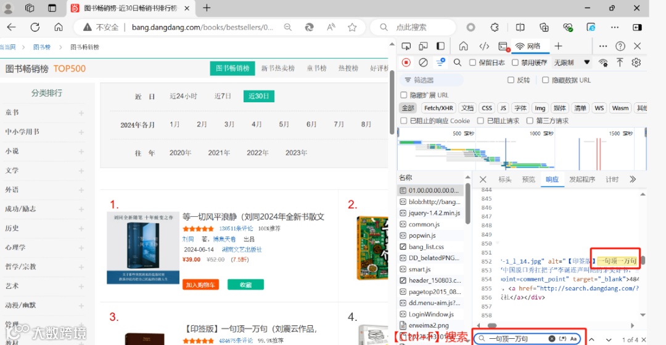Click the browser refresh icon

pos(35,27)
